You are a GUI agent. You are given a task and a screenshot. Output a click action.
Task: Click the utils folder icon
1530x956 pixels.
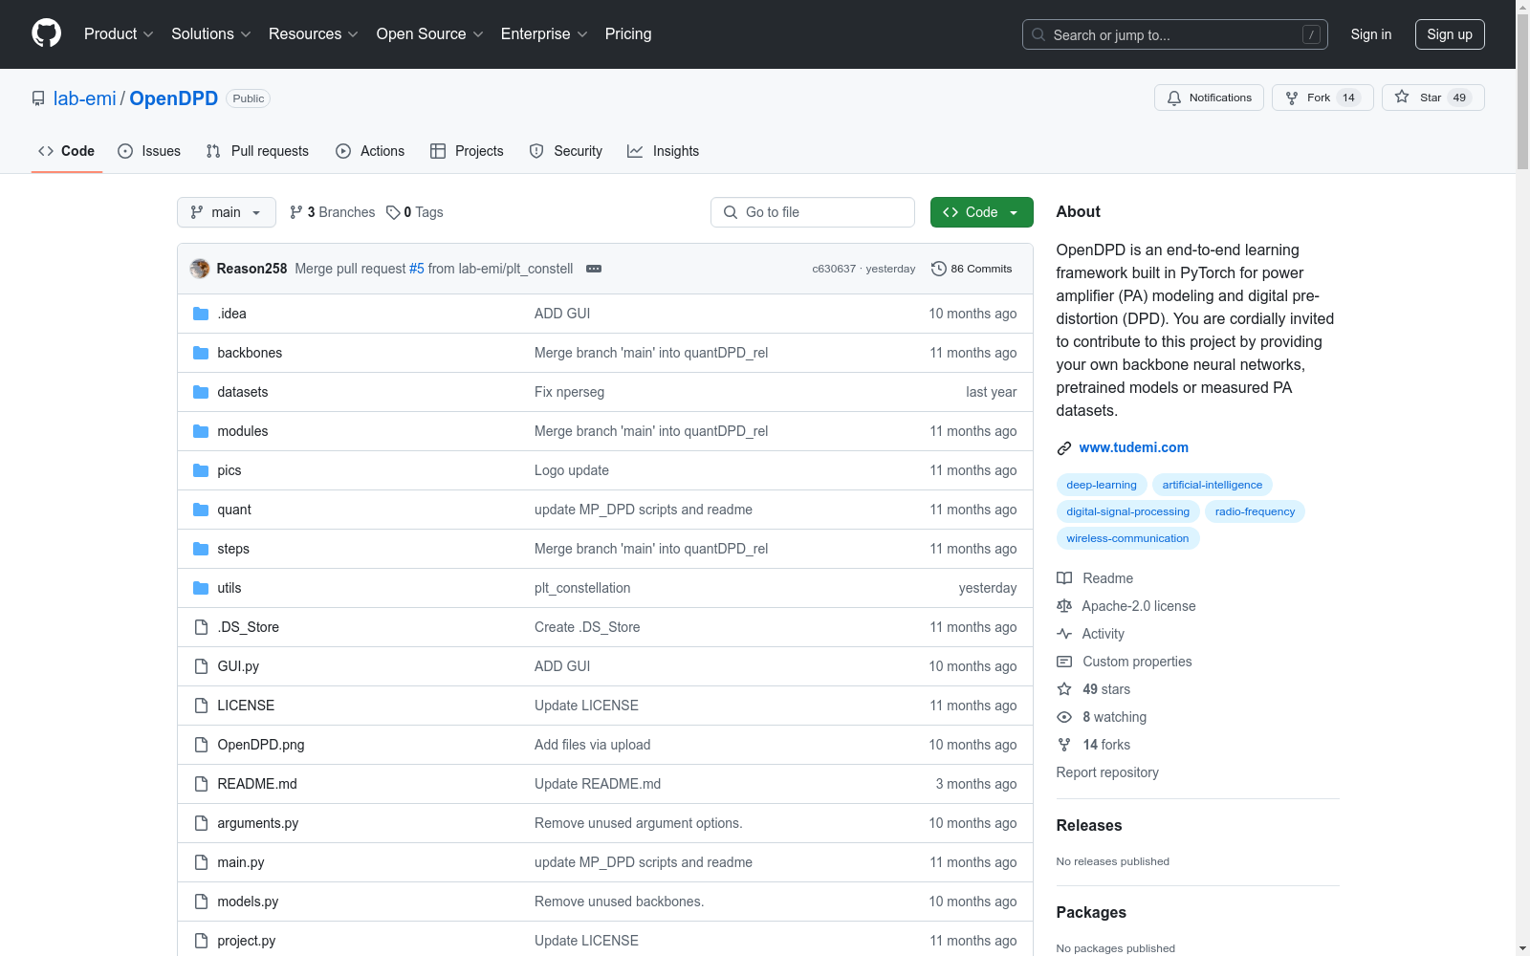click(201, 588)
